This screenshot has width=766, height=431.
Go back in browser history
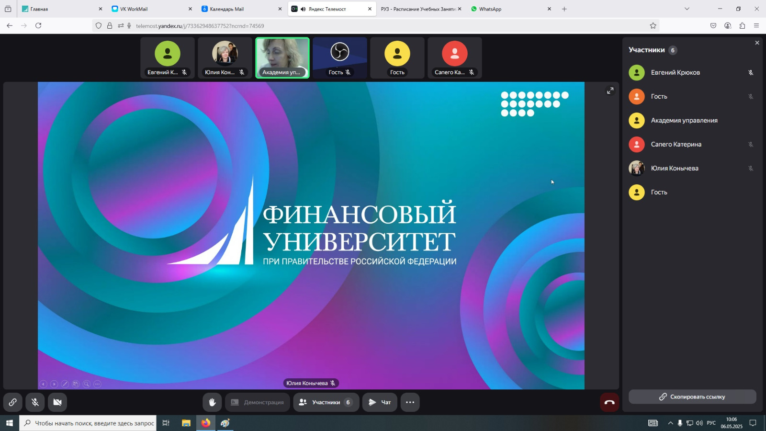tap(10, 25)
